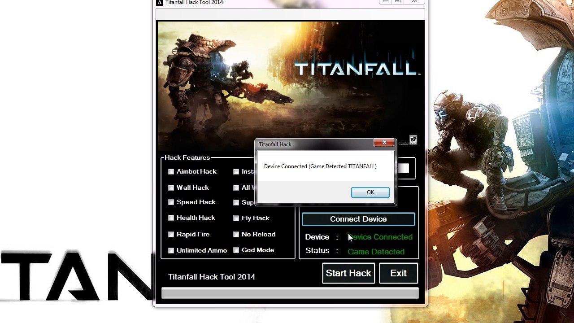Image resolution: width=574 pixels, height=323 pixels.
Task: Click the Connect Device button
Action: click(358, 219)
